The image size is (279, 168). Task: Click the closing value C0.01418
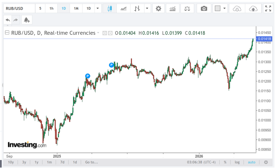(195, 33)
